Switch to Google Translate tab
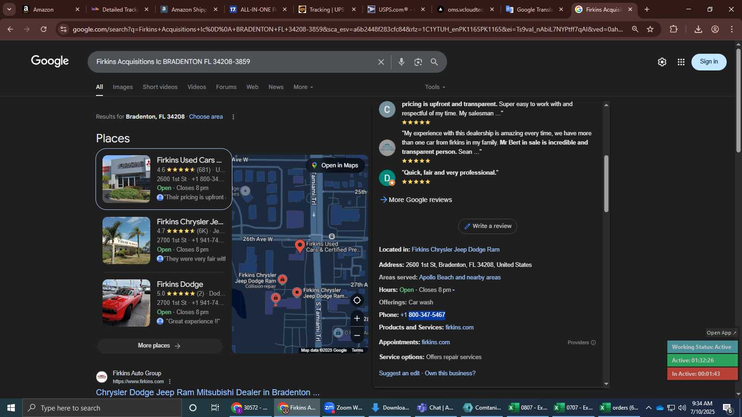742x417 pixels. [535, 9]
